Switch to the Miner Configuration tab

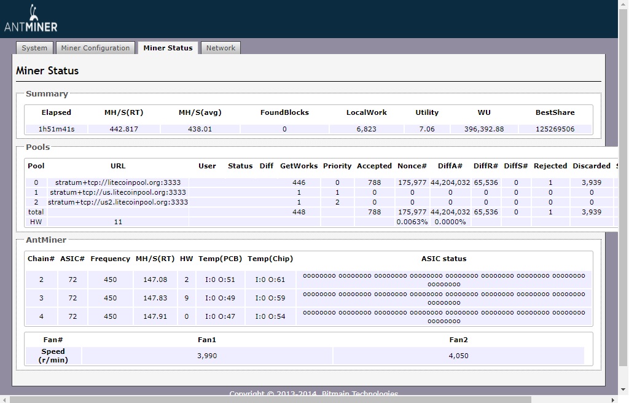95,48
